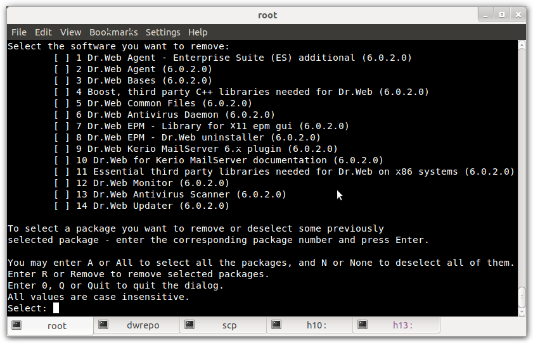This screenshot has width=533, height=343.
Task: Click checkbox for 4 Boost libraries
Action: pyautogui.click(x=61, y=92)
